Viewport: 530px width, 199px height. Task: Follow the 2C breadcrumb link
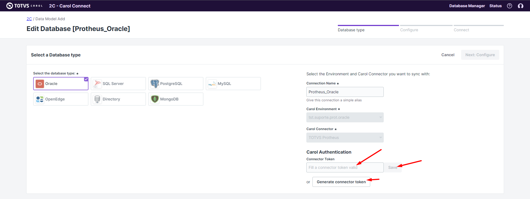pyautogui.click(x=29, y=19)
